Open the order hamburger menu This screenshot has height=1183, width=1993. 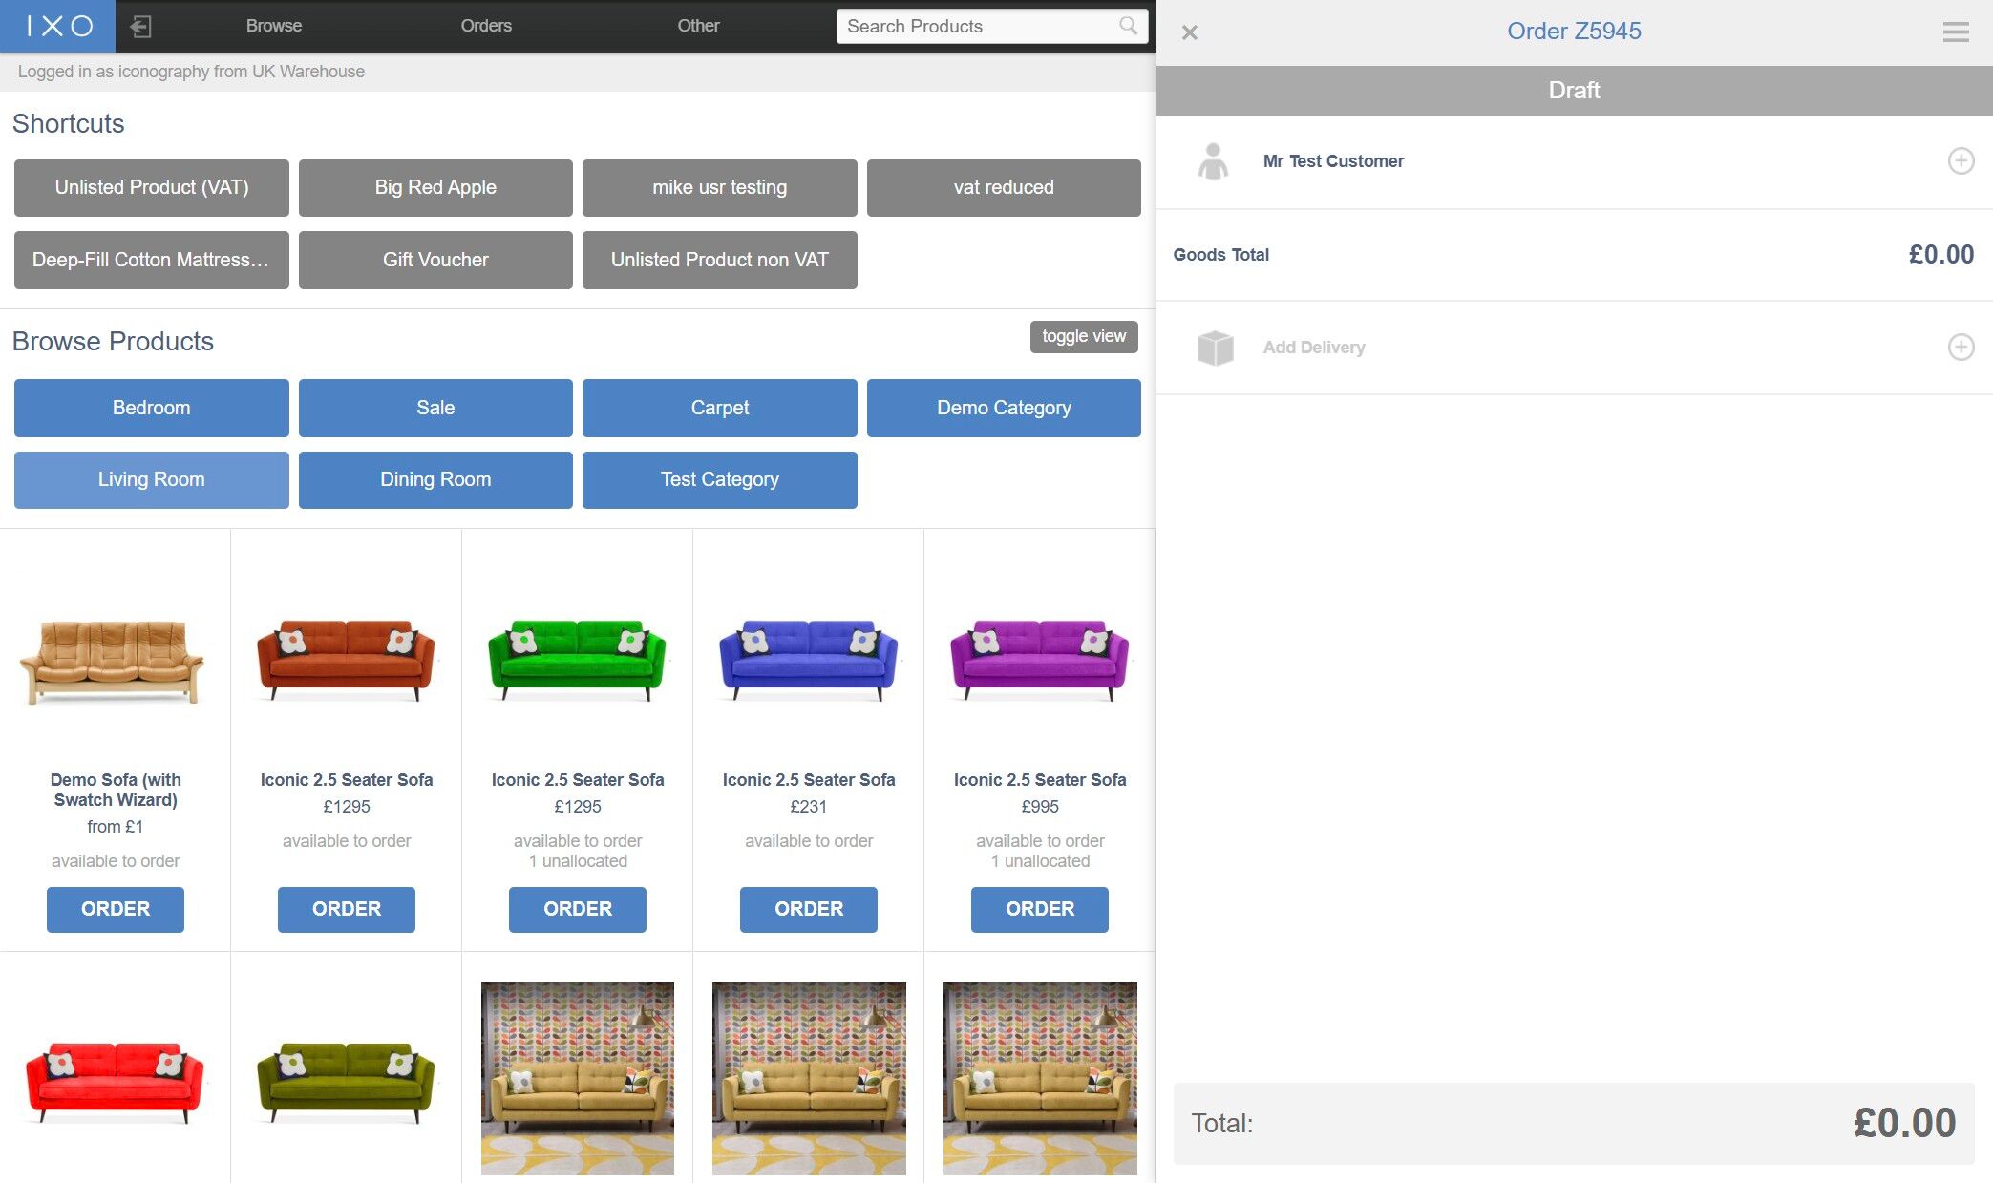pos(1955,32)
